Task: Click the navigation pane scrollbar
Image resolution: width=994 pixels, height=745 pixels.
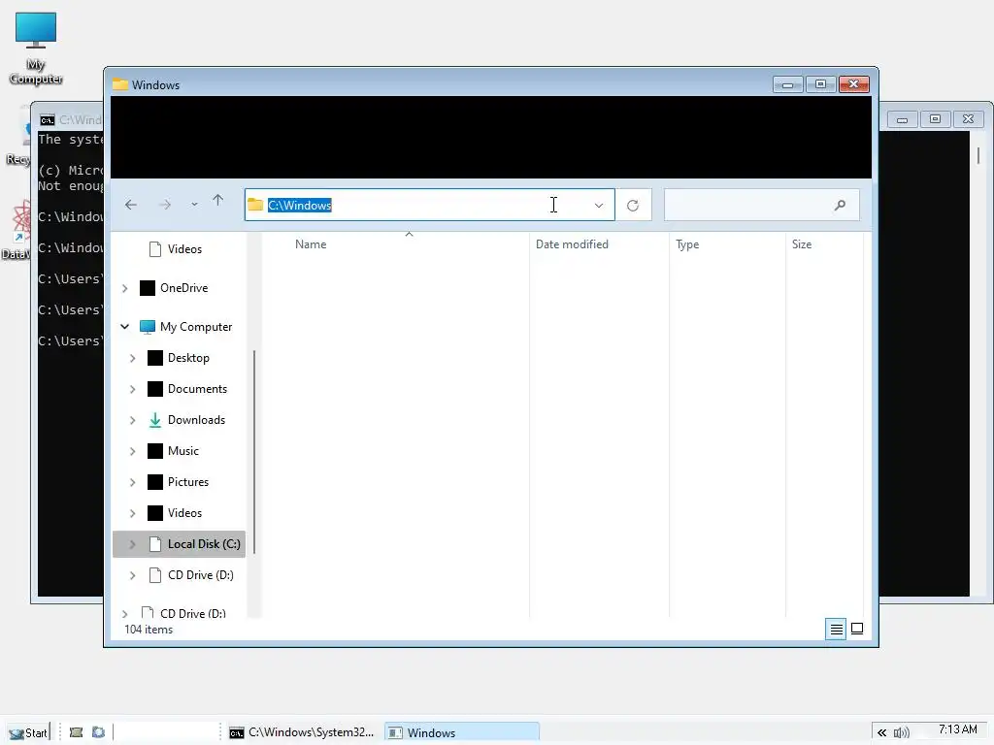Action: coord(254,452)
